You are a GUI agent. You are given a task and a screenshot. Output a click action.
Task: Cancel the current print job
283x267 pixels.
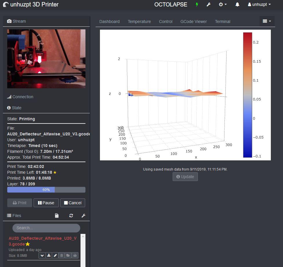73,203
